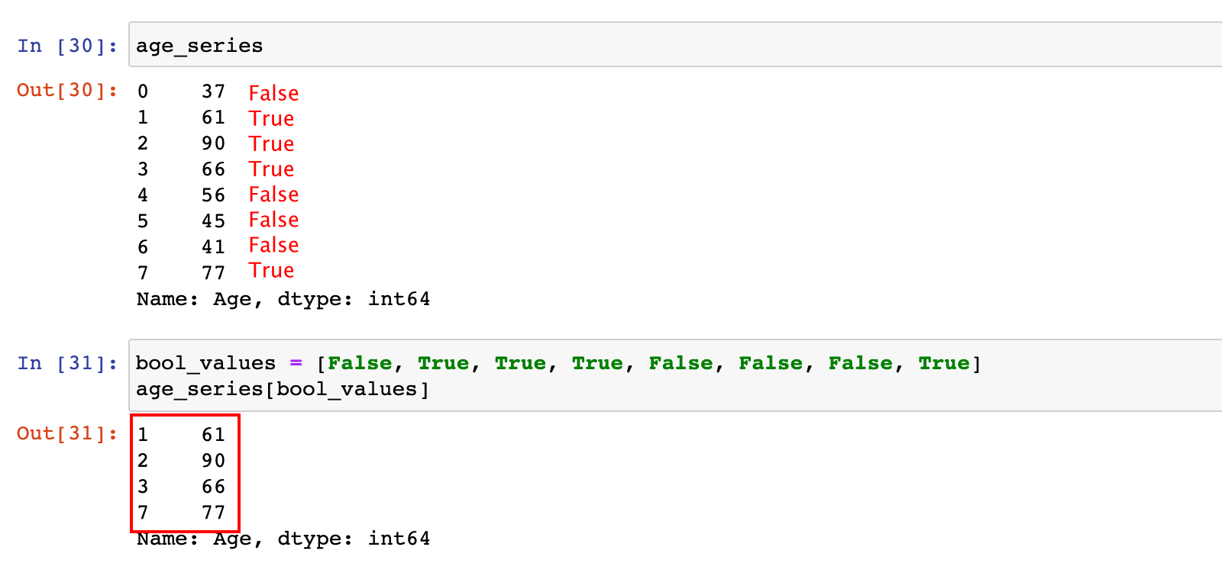Click the red False annotation beside 45

tap(273, 220)
